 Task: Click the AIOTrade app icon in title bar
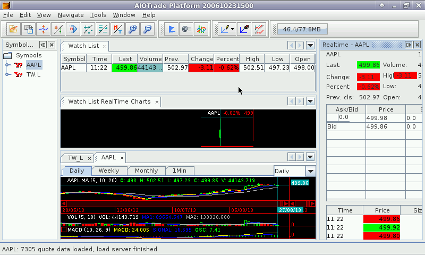6,5
